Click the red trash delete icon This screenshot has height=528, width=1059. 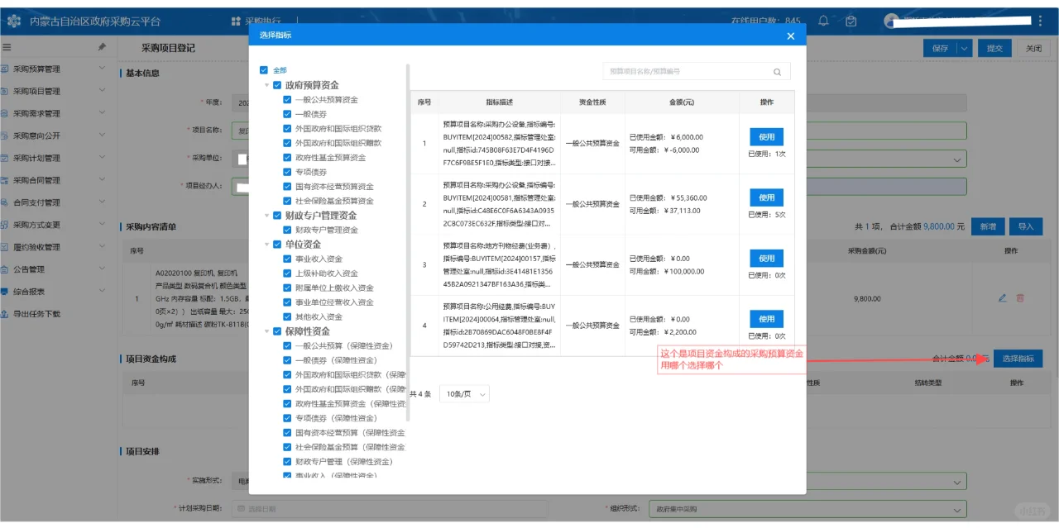tap(1020, 298)
